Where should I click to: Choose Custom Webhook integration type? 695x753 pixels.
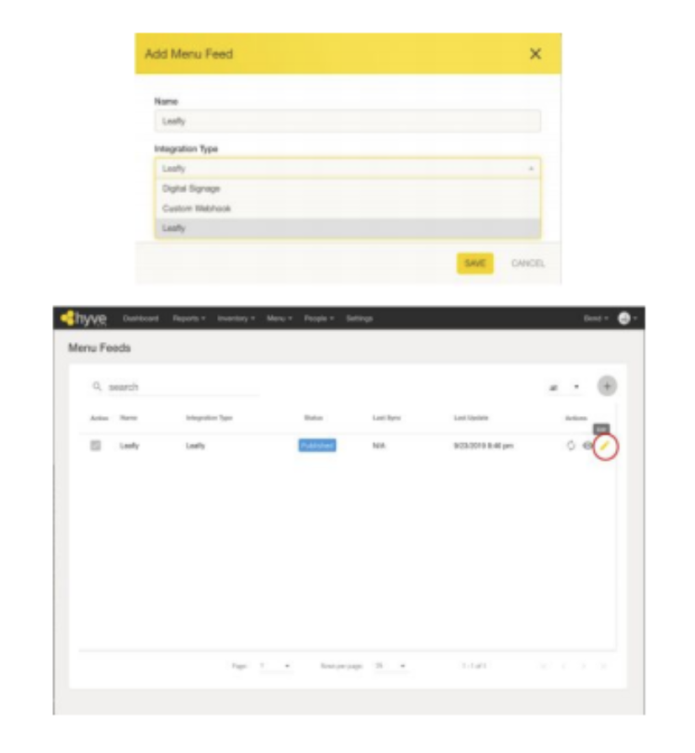pyautogui.click(x=347, y=208)
